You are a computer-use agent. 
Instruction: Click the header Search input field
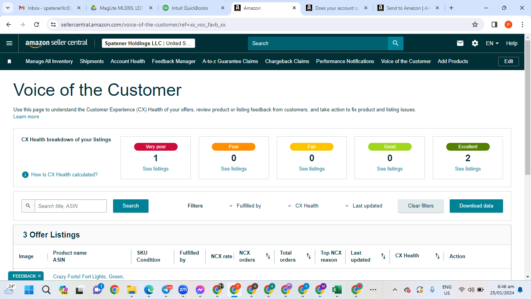pos(318,43)
